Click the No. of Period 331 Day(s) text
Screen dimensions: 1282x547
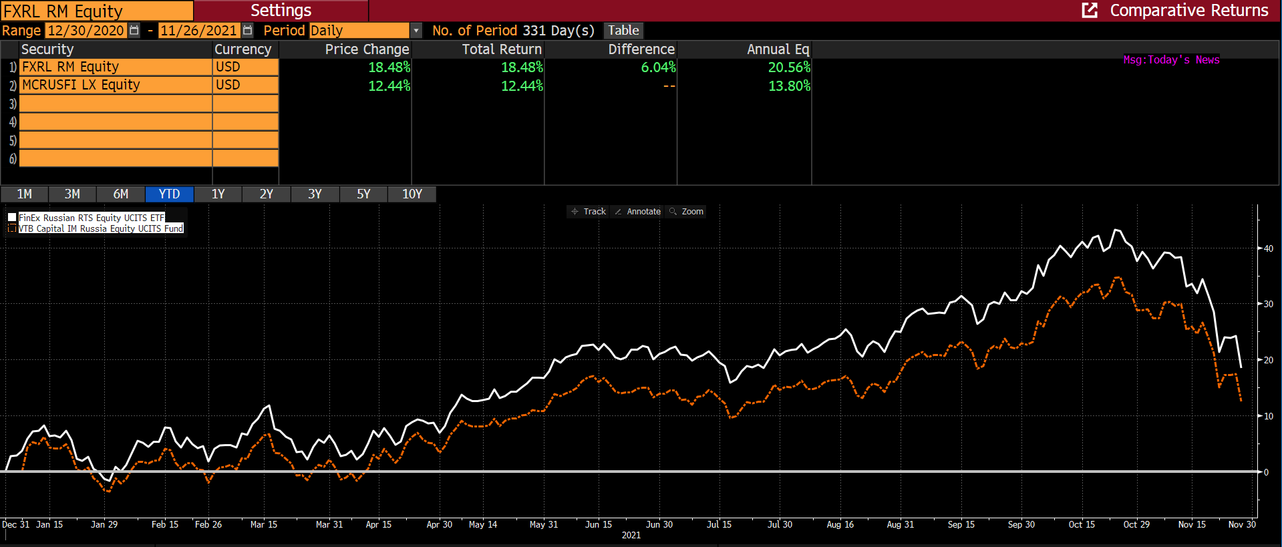pyautogui.click(x=513, y=31)
